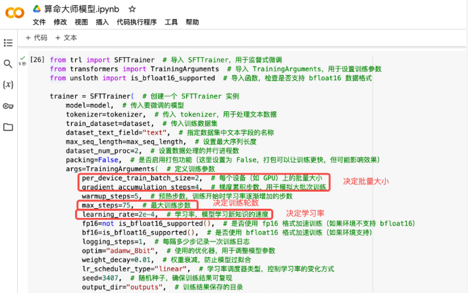
Task: Click 'is_bfloat16_supported' in the unsloth import line
Action: coord(173,78)
